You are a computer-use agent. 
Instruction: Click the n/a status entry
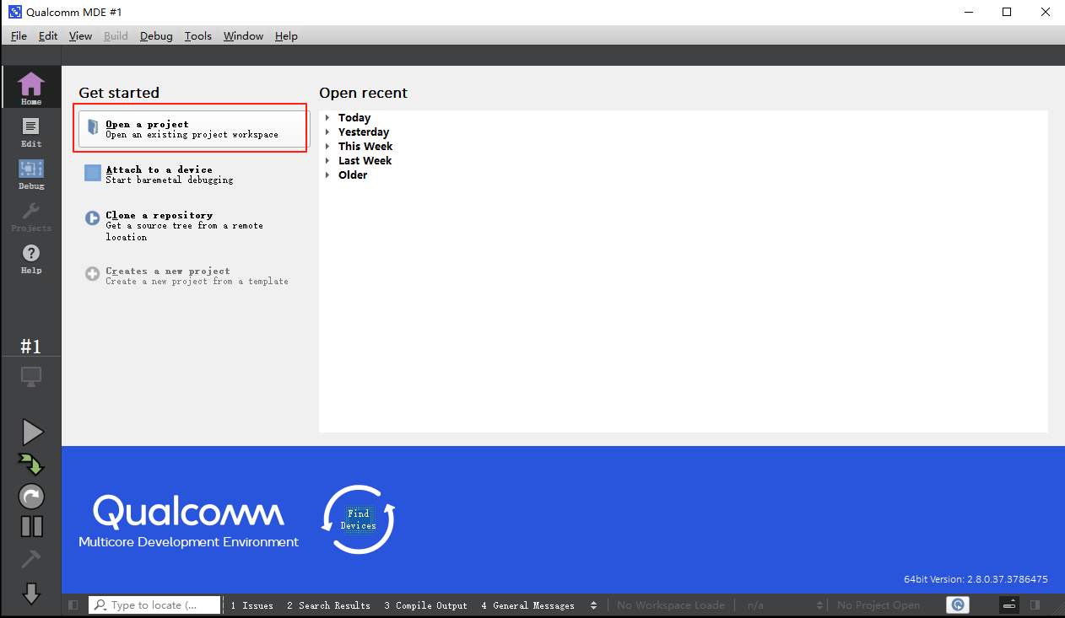click(755, 605)
